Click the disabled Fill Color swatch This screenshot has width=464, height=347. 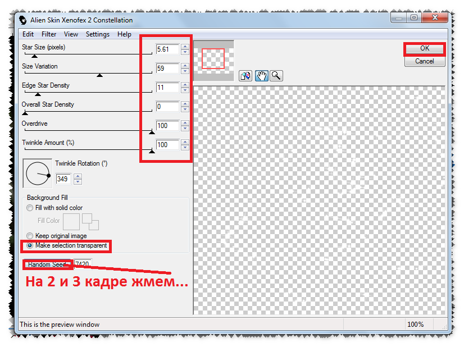71,222
